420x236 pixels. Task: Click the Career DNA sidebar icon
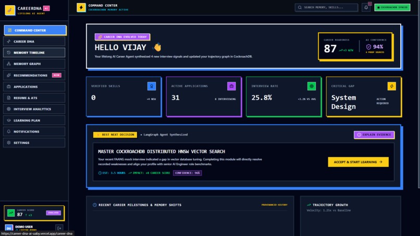(x=8, y=42)
